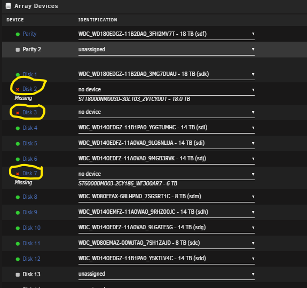307x288 pixels.
Task: Click the Parity 2 label
Action: (32, 49)
